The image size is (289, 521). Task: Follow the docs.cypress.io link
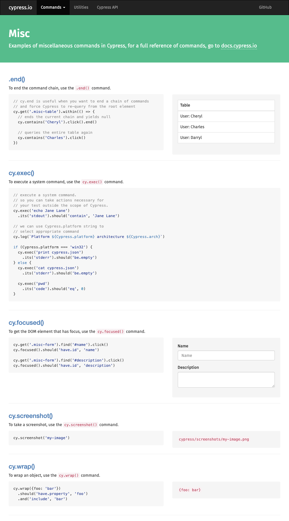tap(239, 46)
